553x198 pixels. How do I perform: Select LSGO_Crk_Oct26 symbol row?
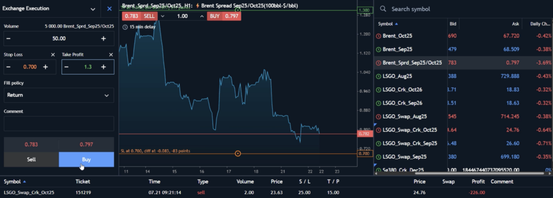click(463, 90)
